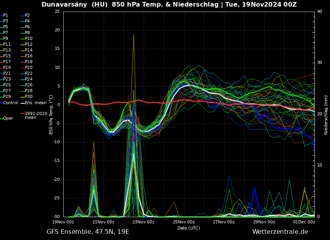This screenshot has height=240, width=330.
Task: Select the Ens. mean legend entry
Action: tap(35, 103)
